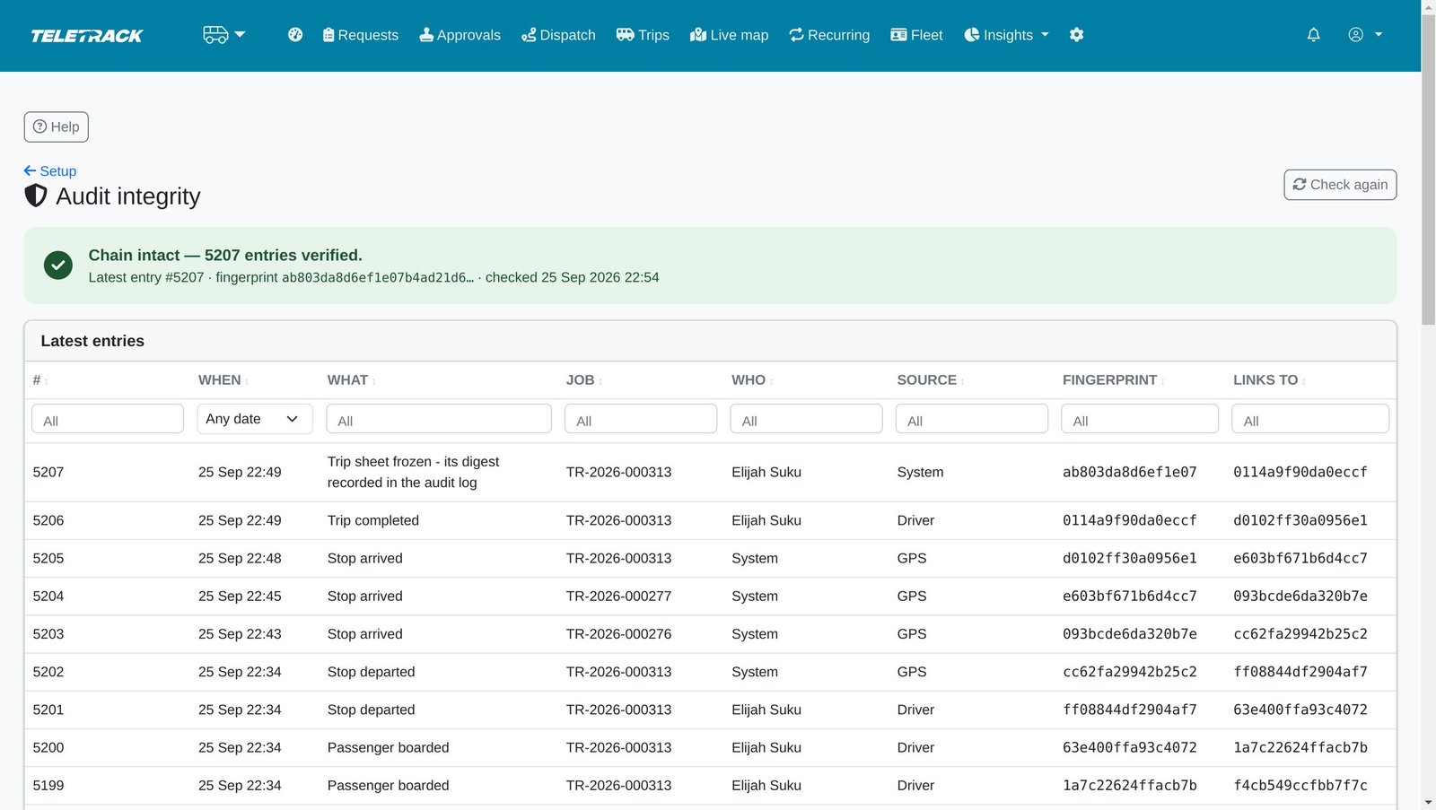Open the Approvals menu item
This screenshot has height=810, width=1436.
[x=460, y=35]
